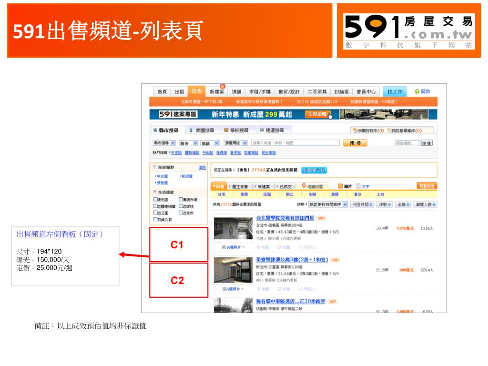Open the 地圖找屋 map tab
Screen dimensions: 488x366
tap(312, 186)
